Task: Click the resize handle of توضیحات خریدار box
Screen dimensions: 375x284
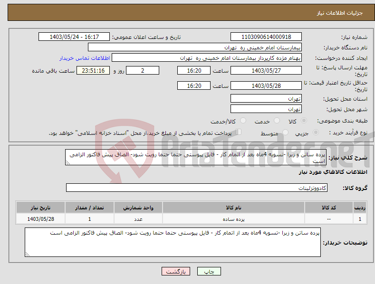Action: (x=28, y=254)
